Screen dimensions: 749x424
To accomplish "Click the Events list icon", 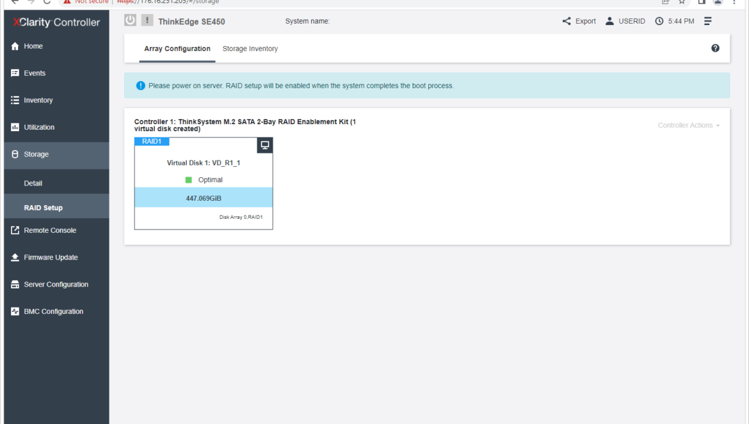I will pos(15,73).
